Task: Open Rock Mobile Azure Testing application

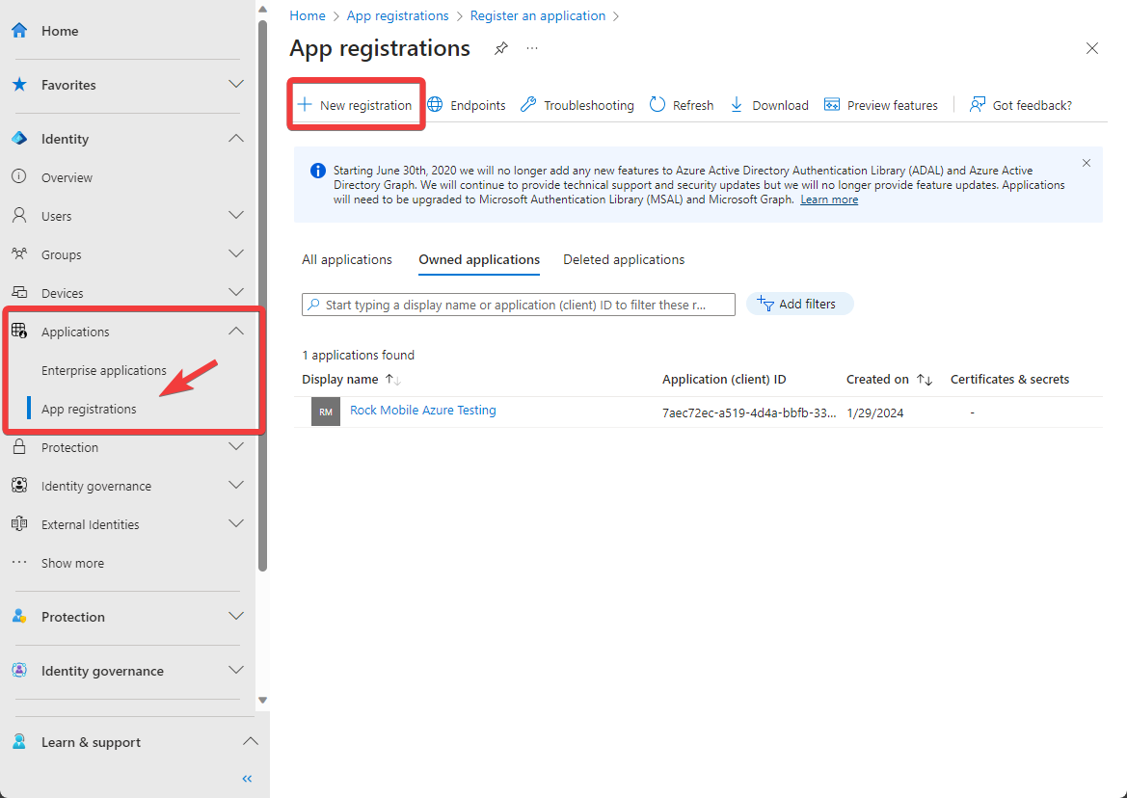Action: pos(422,411)
